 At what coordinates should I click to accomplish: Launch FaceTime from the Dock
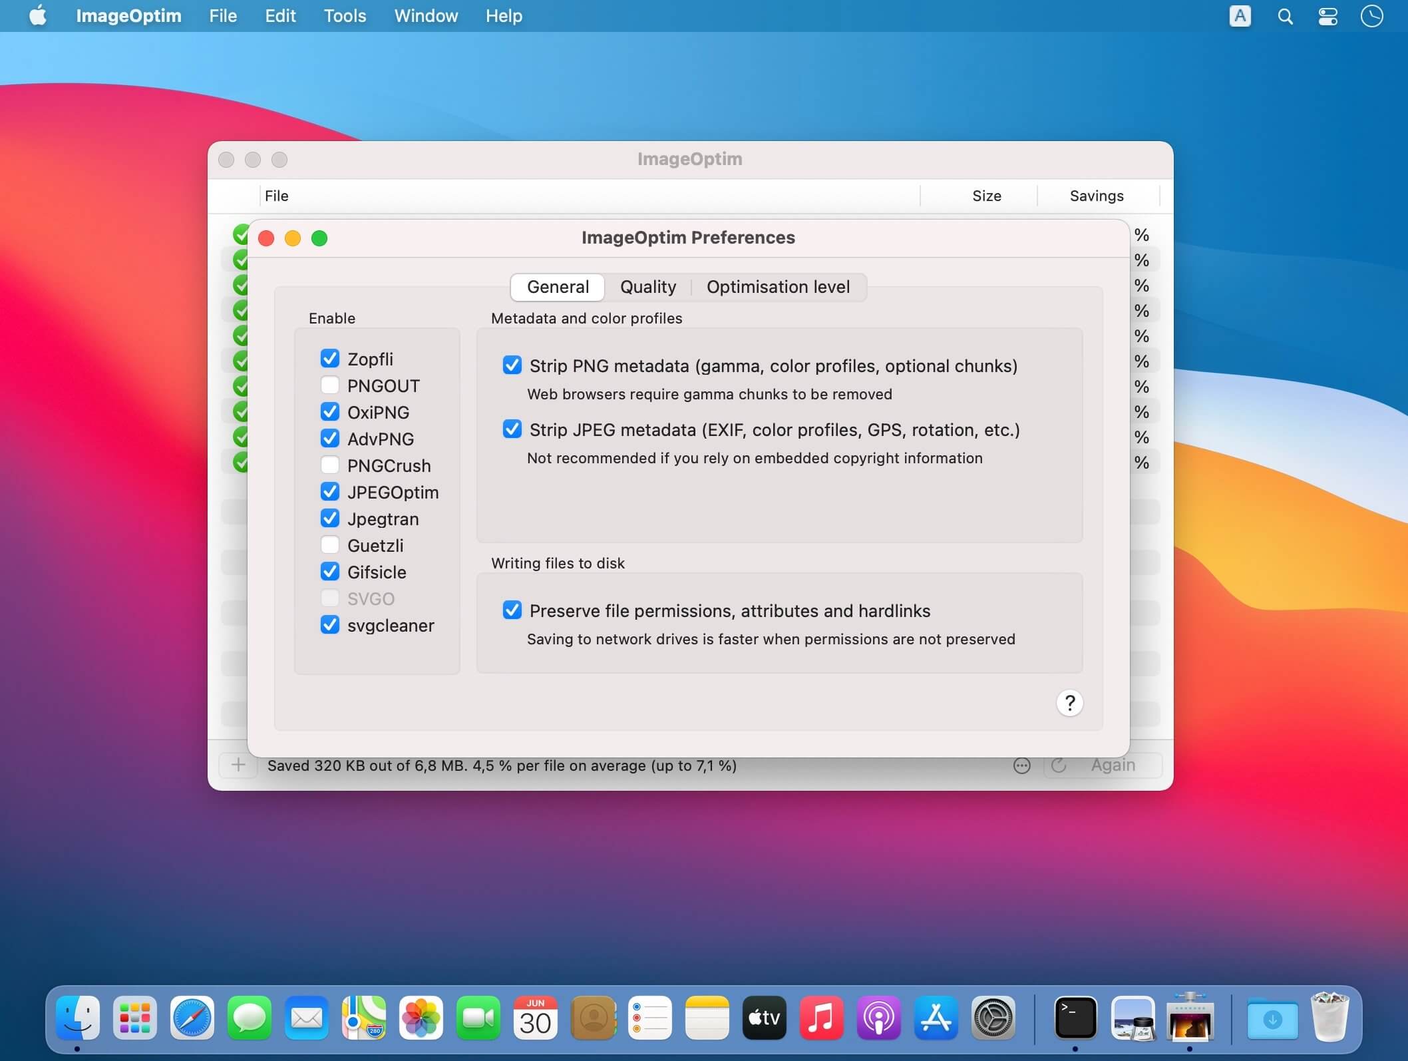[478, 1017]
